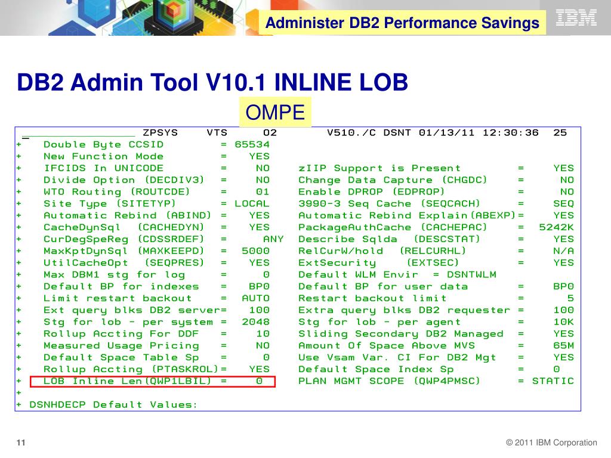Image resolution: width=611 pixels, height=458 pixels.
Task: Click 'Enable DPROP (EDPROP)' label
Action: tap(371, 191)
